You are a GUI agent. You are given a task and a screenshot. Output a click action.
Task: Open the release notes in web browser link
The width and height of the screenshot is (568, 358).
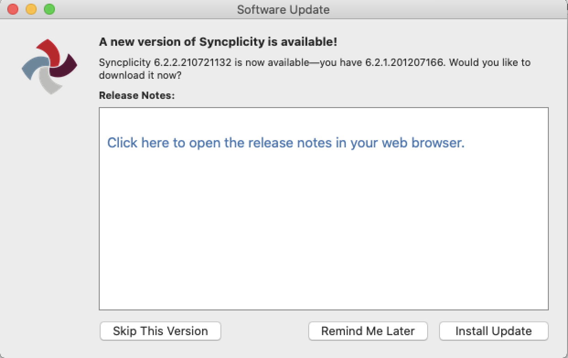pyautogui.click(x=286, y=143)
